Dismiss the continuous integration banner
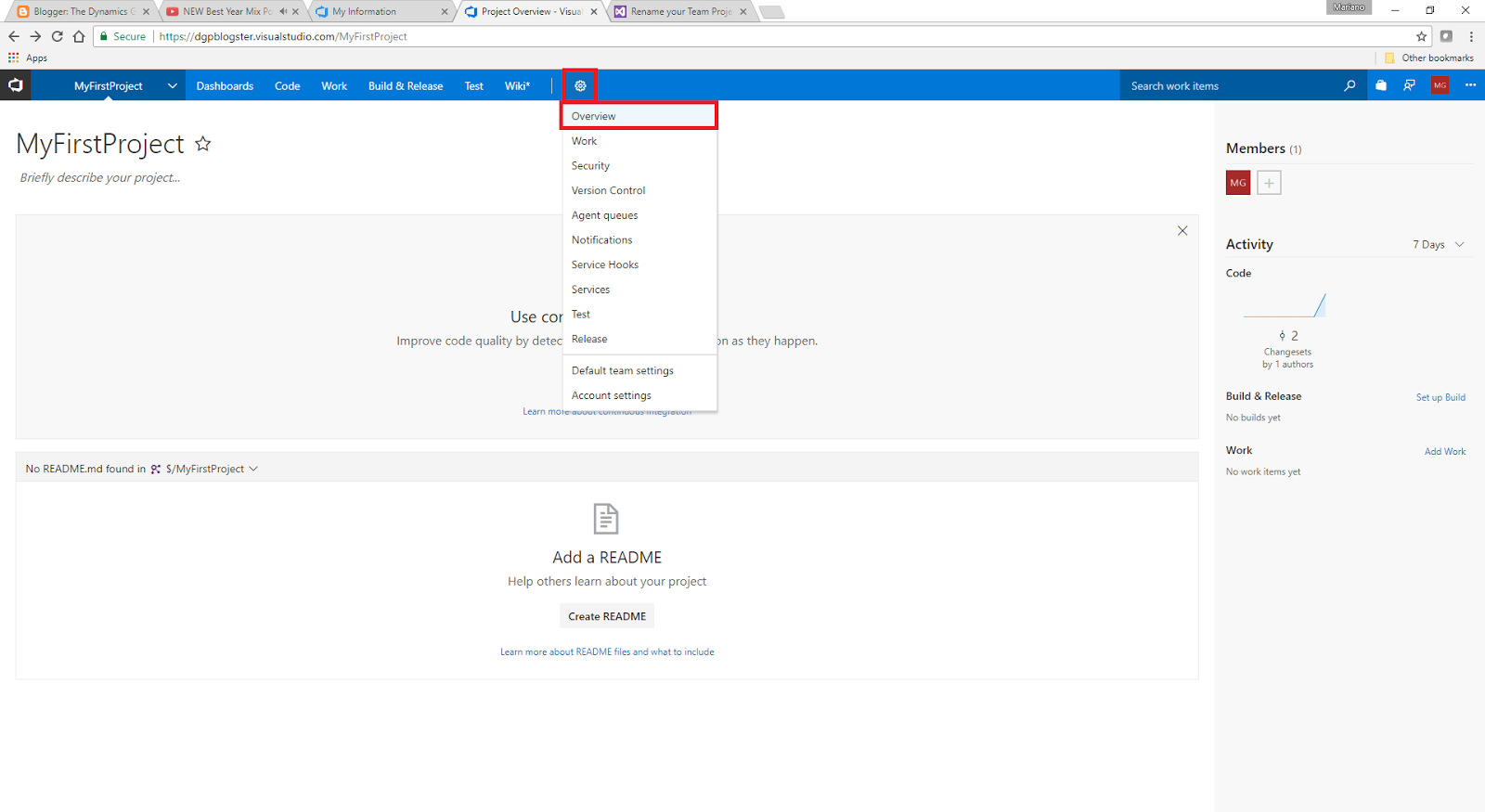The image size is (1485, 812). click(1182, 230)
